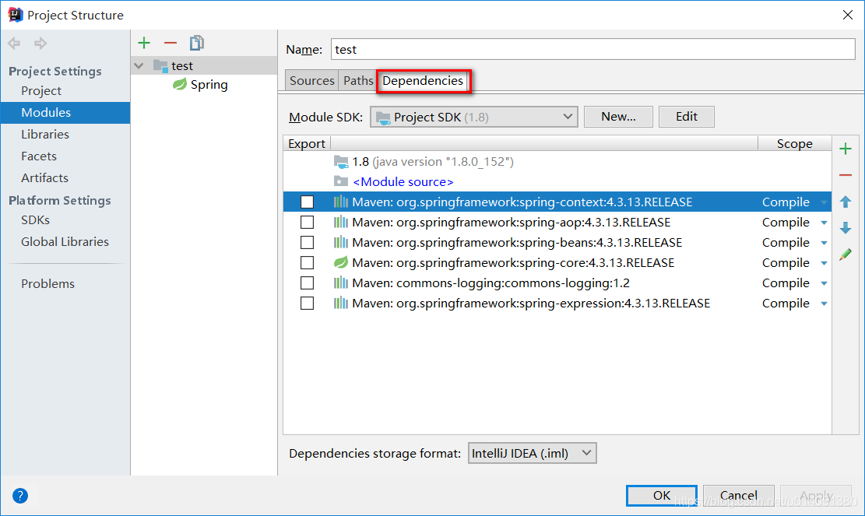Screen dimensions: 865x516
Task: Click library icon of spring-expression row
Action: coord(341,304)
